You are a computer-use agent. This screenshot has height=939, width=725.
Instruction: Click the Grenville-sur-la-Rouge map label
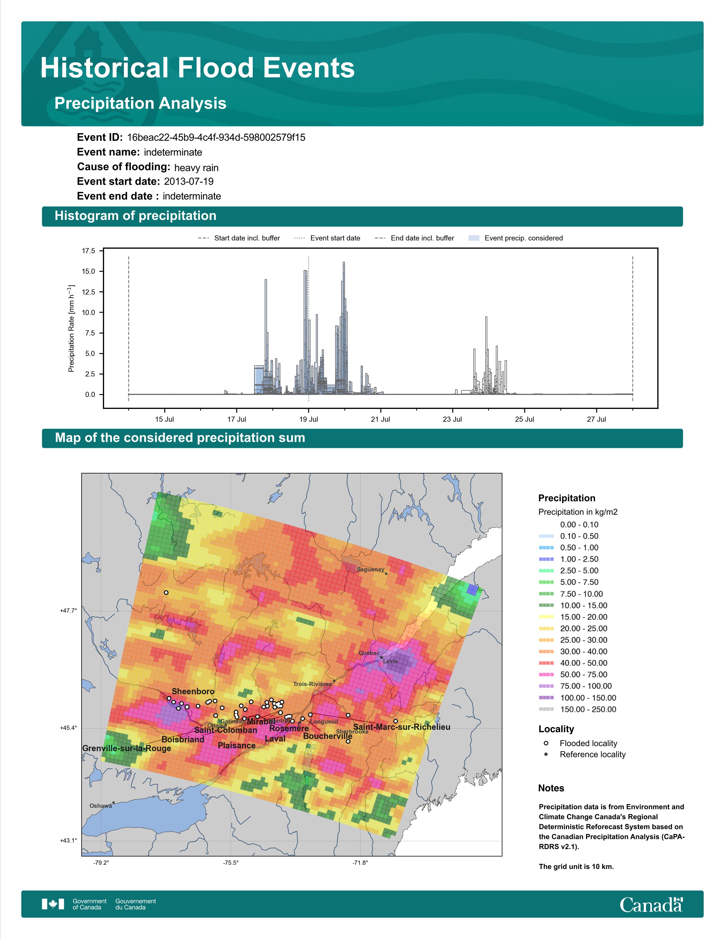tap(127, 749)
